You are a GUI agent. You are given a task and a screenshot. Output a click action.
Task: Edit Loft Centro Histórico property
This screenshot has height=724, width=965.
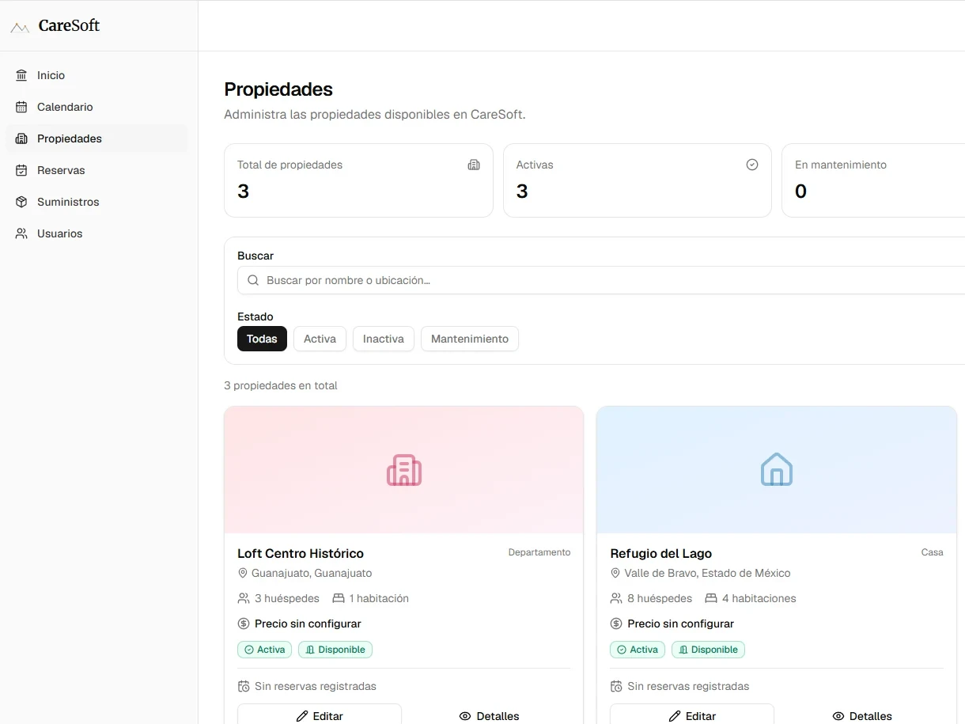[x=320, y=715]
